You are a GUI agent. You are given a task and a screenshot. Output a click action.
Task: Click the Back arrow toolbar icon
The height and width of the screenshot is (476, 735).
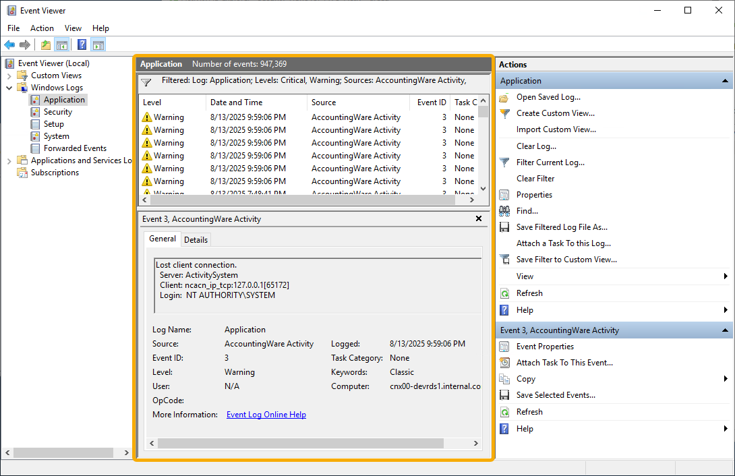point(9,45)
